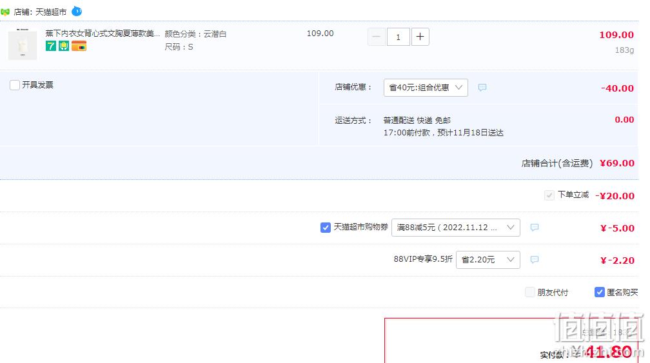Click the Tmall cat logo beside store name
Screen dimensions: 650x363
click(5, 12)
